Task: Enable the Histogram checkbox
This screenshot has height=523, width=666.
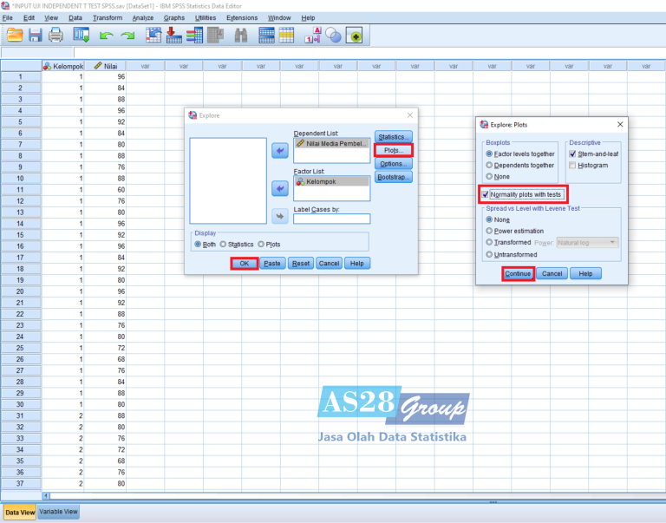Action: click(572, 166)
